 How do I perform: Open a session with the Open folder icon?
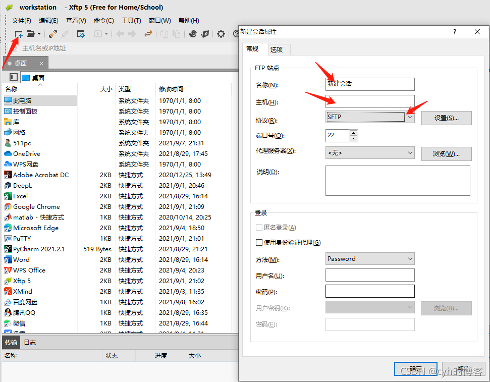tap(30, 33)
